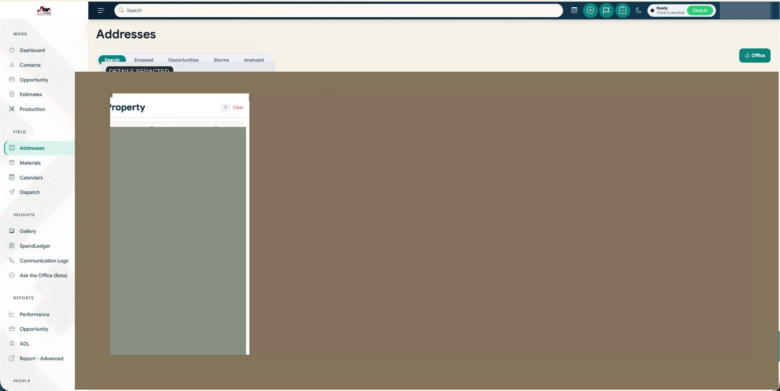The image size is (780, 391).
Task: Open the flag icon in the top bar
Action: tap(606, 10)
